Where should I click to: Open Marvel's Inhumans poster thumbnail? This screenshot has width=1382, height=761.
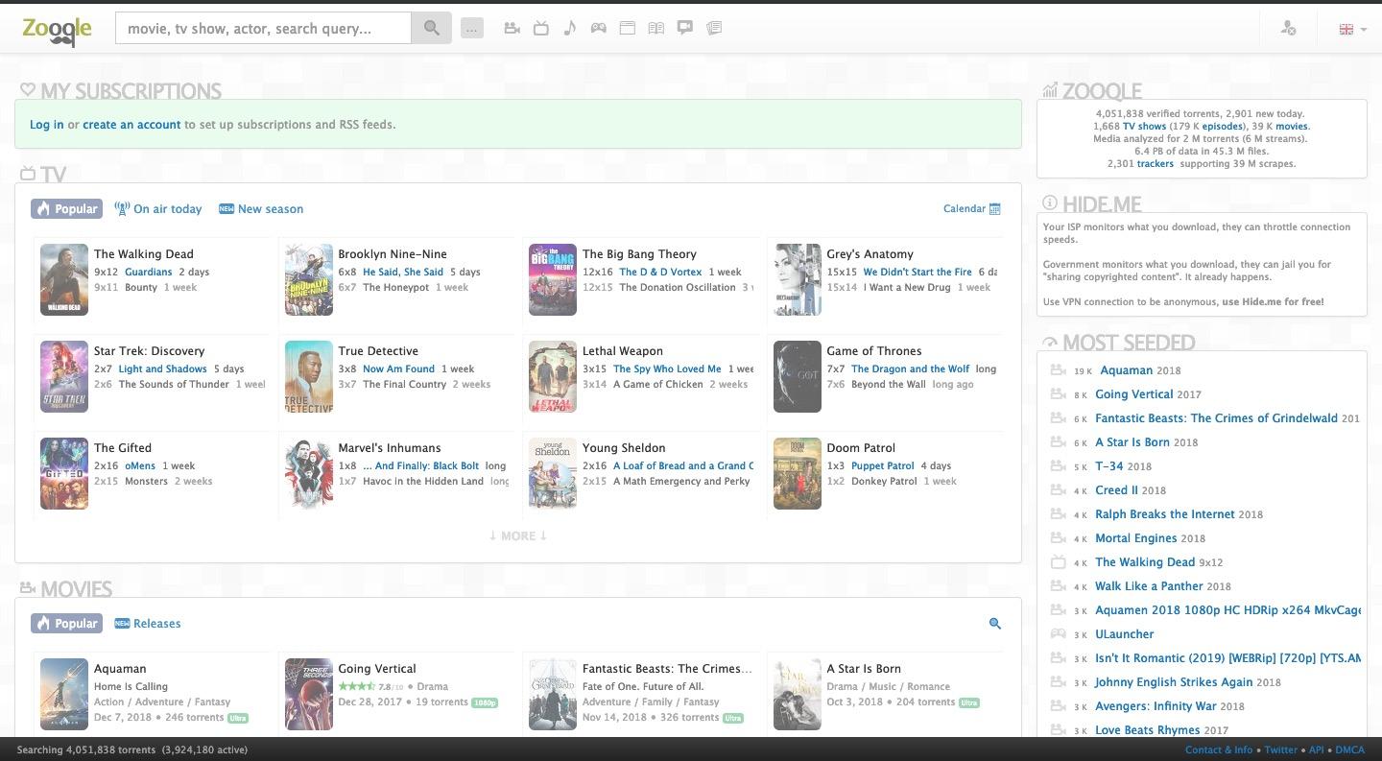pyautogui.click(x=309, y=473)
